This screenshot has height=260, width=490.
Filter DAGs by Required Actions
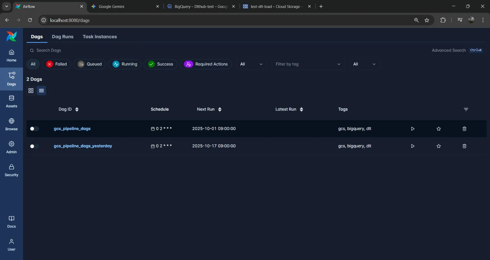(x=206, y=64)
